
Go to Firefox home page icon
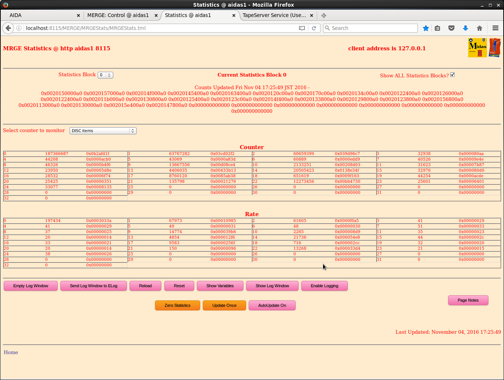[x=480, y=28]
